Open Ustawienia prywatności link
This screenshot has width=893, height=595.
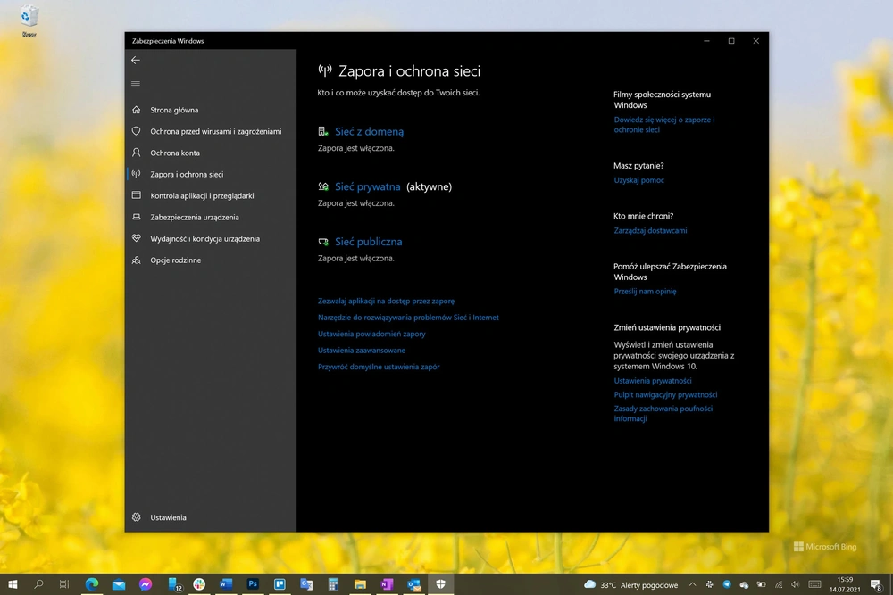(653, 381)
